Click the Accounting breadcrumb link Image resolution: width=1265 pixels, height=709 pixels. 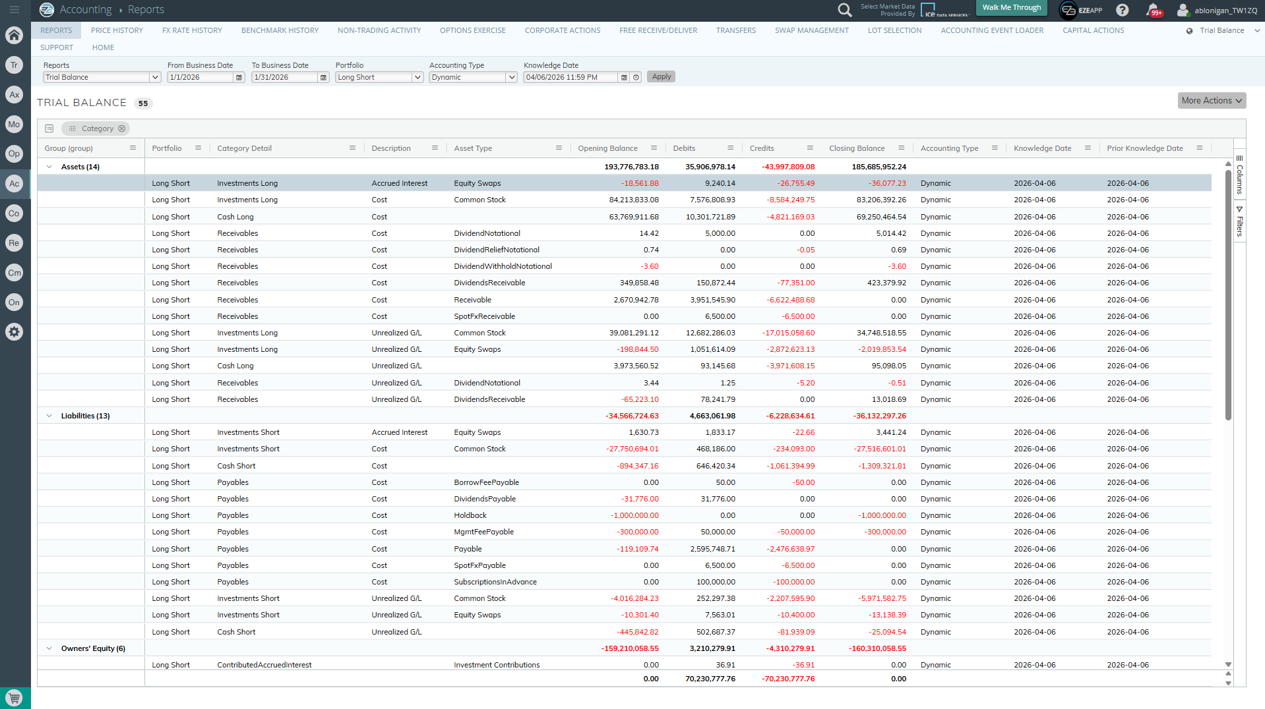pyautogui.click(x=86, y=10)
